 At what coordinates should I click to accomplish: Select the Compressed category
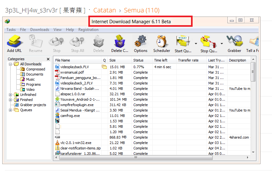[36, 69]
